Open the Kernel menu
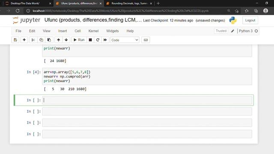This screenshot has height=154, width=274. point(93,31)
